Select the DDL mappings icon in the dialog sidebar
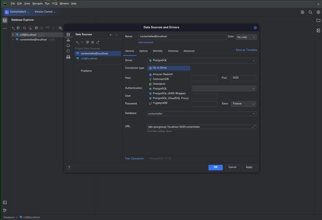Image resolution: width=322 pixels, height=220 pixels. click(68, 57)
